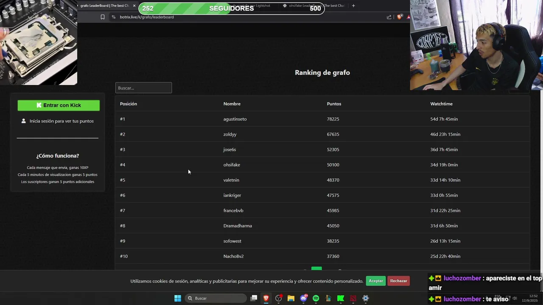Select the highlighted green pagination button
Viewport: 543px width, 305px height.
tap(316, 269)
